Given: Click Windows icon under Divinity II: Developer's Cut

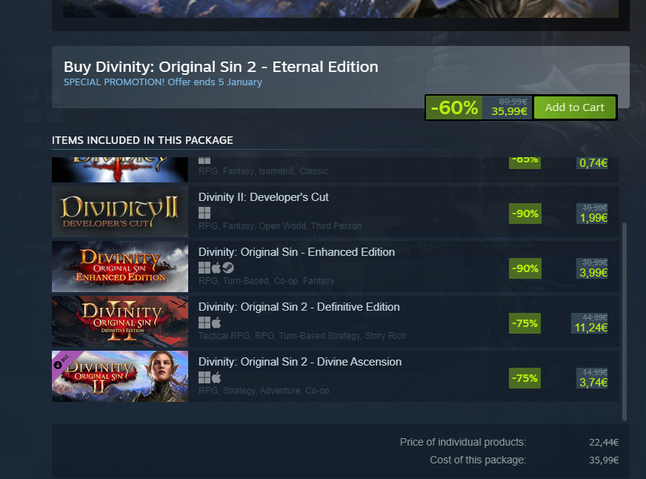Looking at the screenshot, I should coord(204,213).
